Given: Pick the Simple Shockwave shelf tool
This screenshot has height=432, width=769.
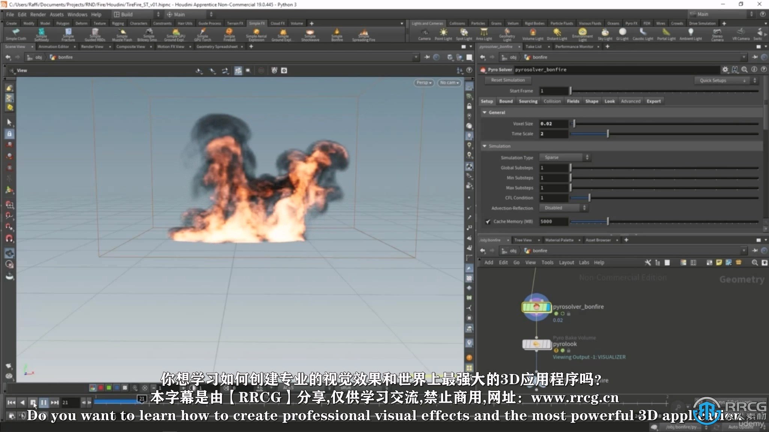Looking at the screenshot, I should pos(310,34).
